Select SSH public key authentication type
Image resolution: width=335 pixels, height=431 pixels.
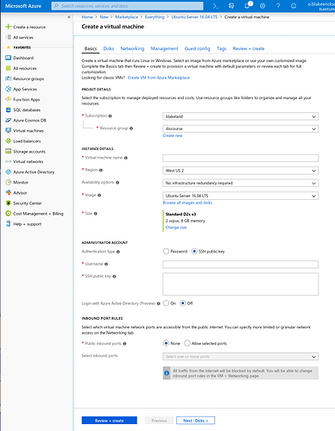point(194,251)
